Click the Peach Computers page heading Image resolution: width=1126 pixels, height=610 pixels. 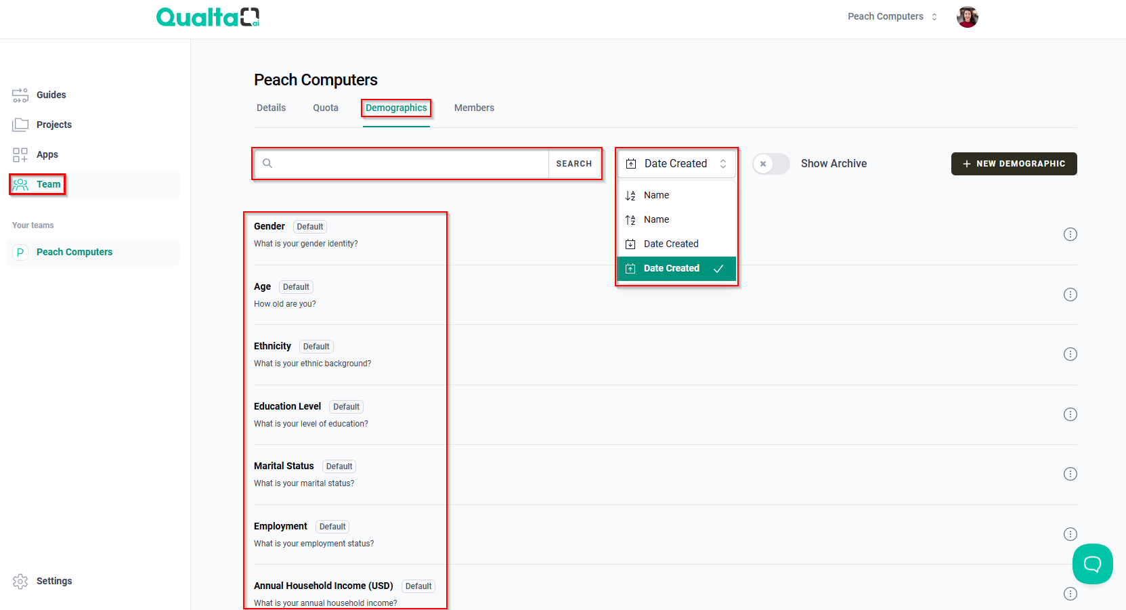point(316,80)
